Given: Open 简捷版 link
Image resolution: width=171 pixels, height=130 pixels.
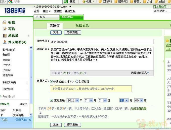Looking at the screenshot, I should pos(58,11).
